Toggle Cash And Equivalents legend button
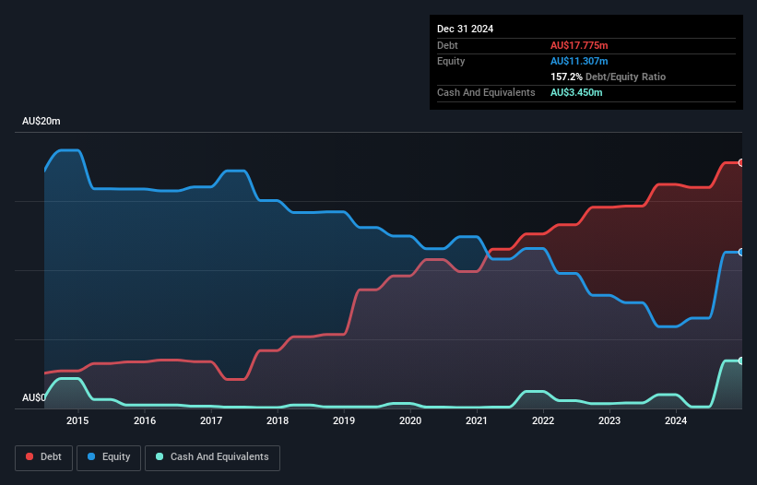757x485 pixels. point(212,457)
